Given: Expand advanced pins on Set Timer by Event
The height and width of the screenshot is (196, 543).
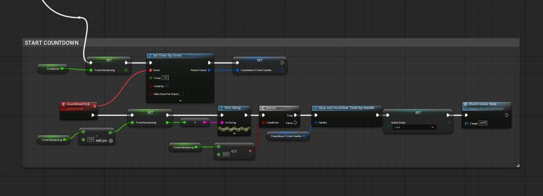Looking at the screenshot, I should tap(180, 101).
